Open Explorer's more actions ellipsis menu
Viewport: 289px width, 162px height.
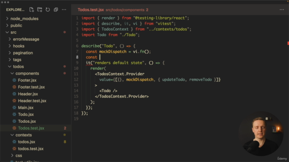tap(64, 9)
